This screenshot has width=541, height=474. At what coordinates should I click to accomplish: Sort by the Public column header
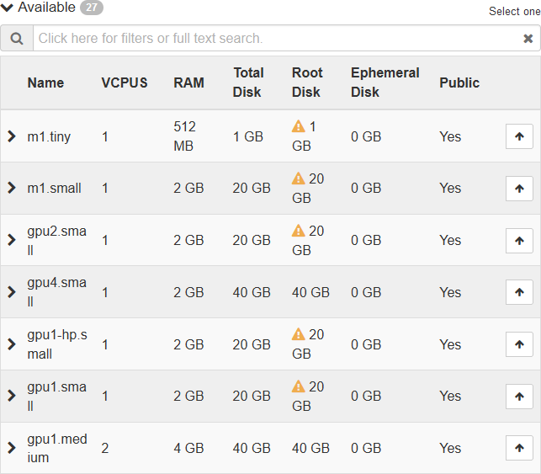pos(459,83)
